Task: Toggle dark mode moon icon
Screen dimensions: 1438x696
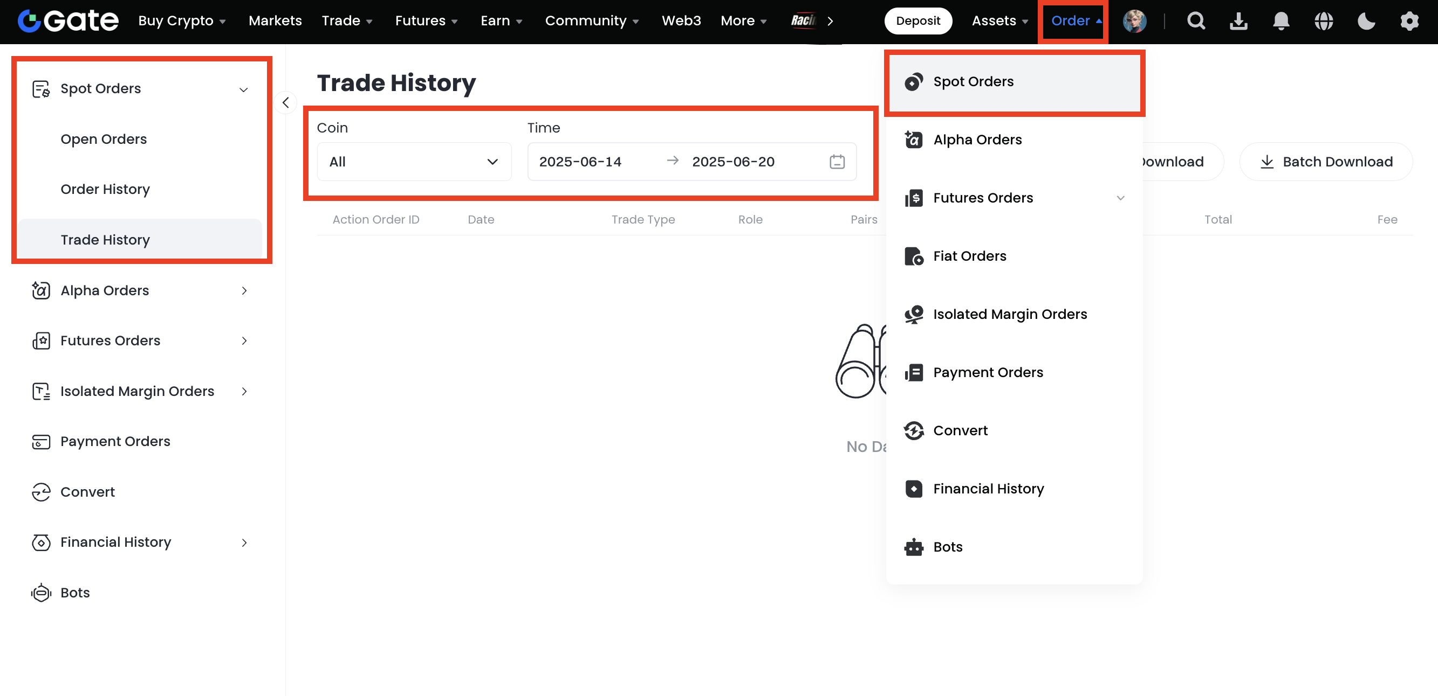Action: click(1366, 21)
